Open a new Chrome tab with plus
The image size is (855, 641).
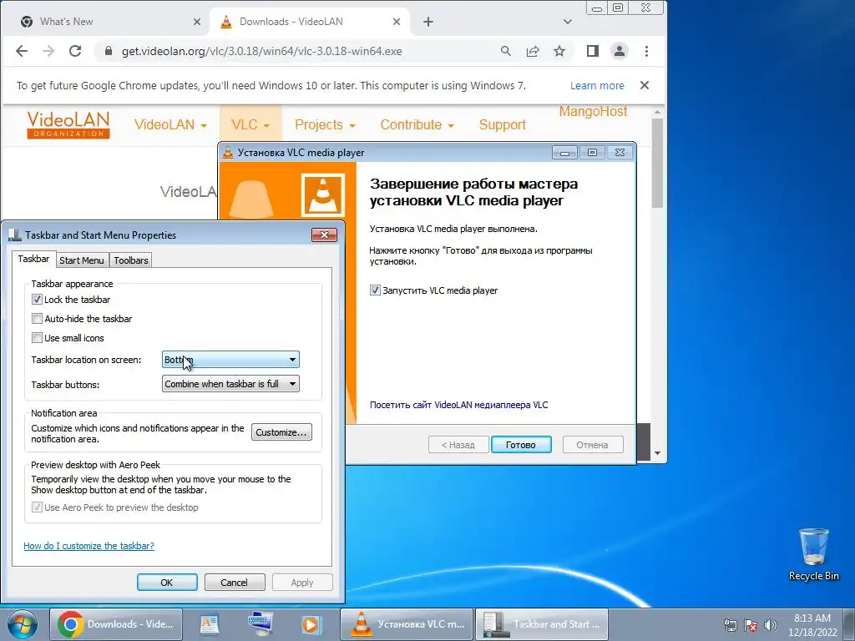point(428,22)
